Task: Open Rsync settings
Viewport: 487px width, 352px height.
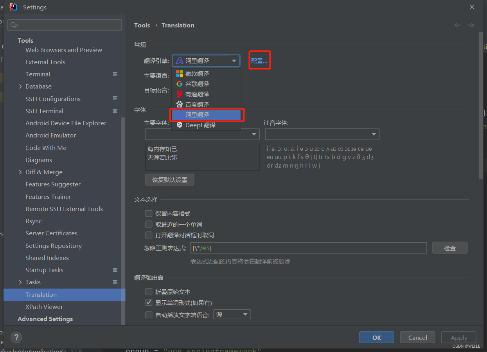Action: 34,221
